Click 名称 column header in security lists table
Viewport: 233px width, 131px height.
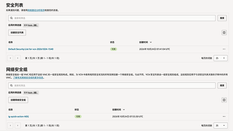10,42
